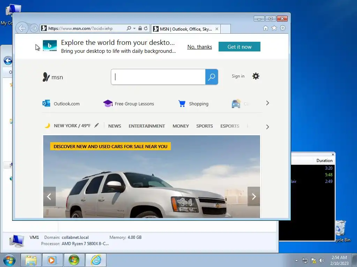The image size is (357, 267).
Task: Open MSN page settings gear
Action: [256, 76]
